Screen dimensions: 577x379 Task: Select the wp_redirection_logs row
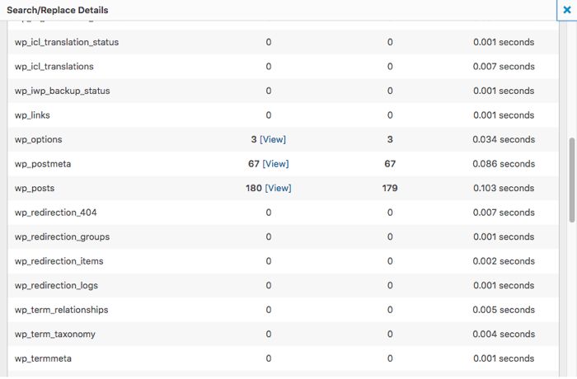[x=56, y=286]
